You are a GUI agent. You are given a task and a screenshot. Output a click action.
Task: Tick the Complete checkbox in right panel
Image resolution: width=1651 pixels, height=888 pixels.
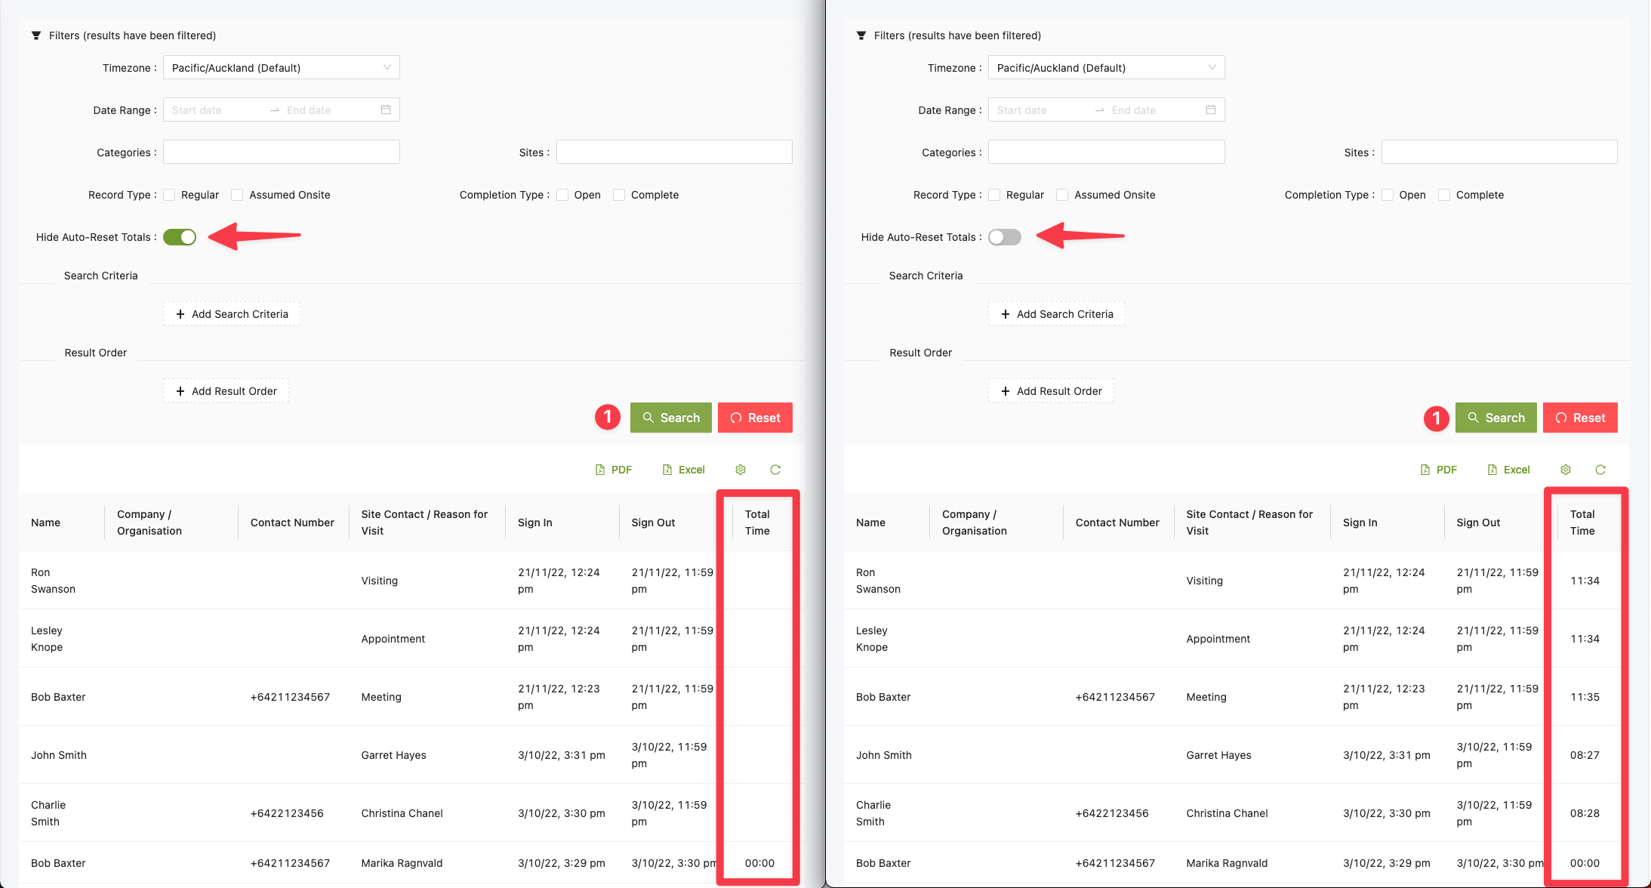point(1444,195)
